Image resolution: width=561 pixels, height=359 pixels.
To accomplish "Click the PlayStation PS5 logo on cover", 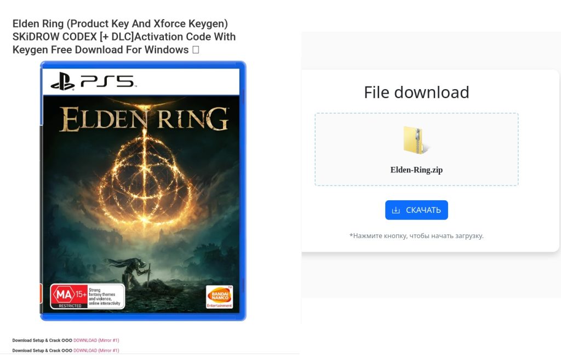I will point(93,82).
